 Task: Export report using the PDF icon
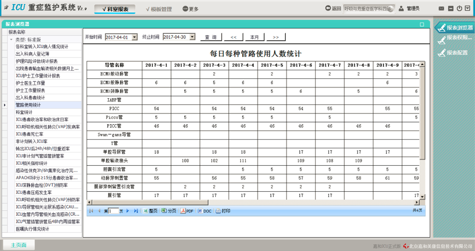pos(187,211)
